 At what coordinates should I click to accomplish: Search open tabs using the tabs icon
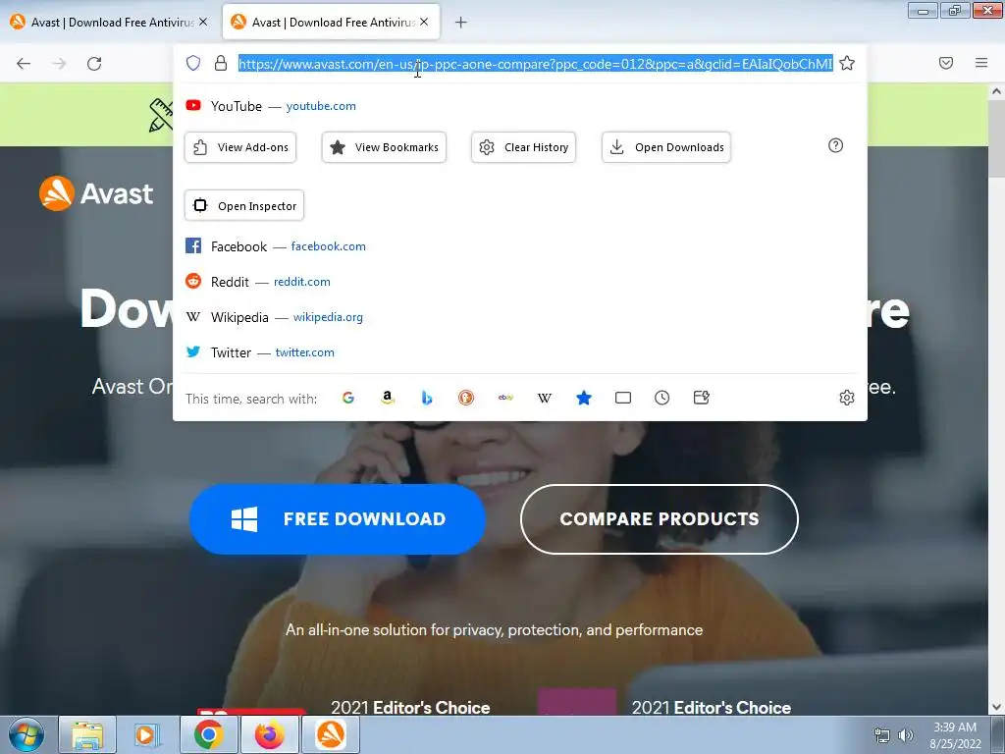(623, 399)
